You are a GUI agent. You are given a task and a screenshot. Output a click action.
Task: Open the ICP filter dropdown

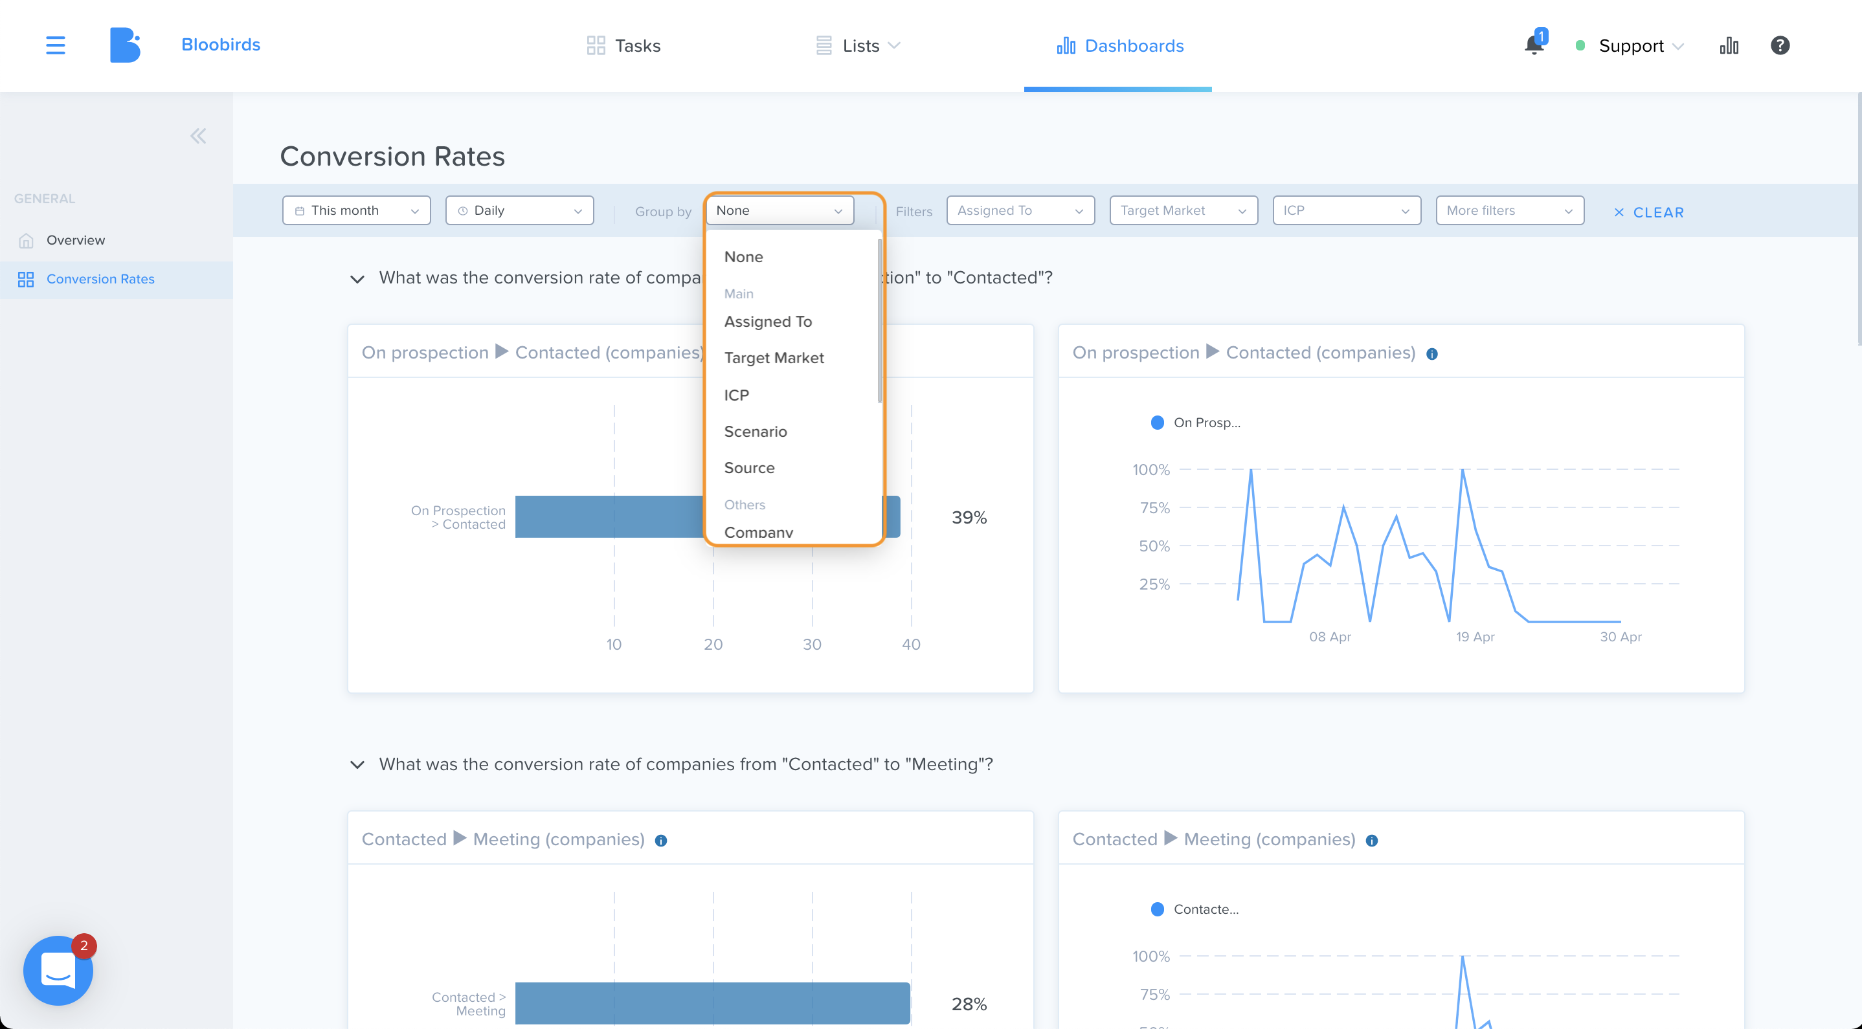pos(1347,210)
